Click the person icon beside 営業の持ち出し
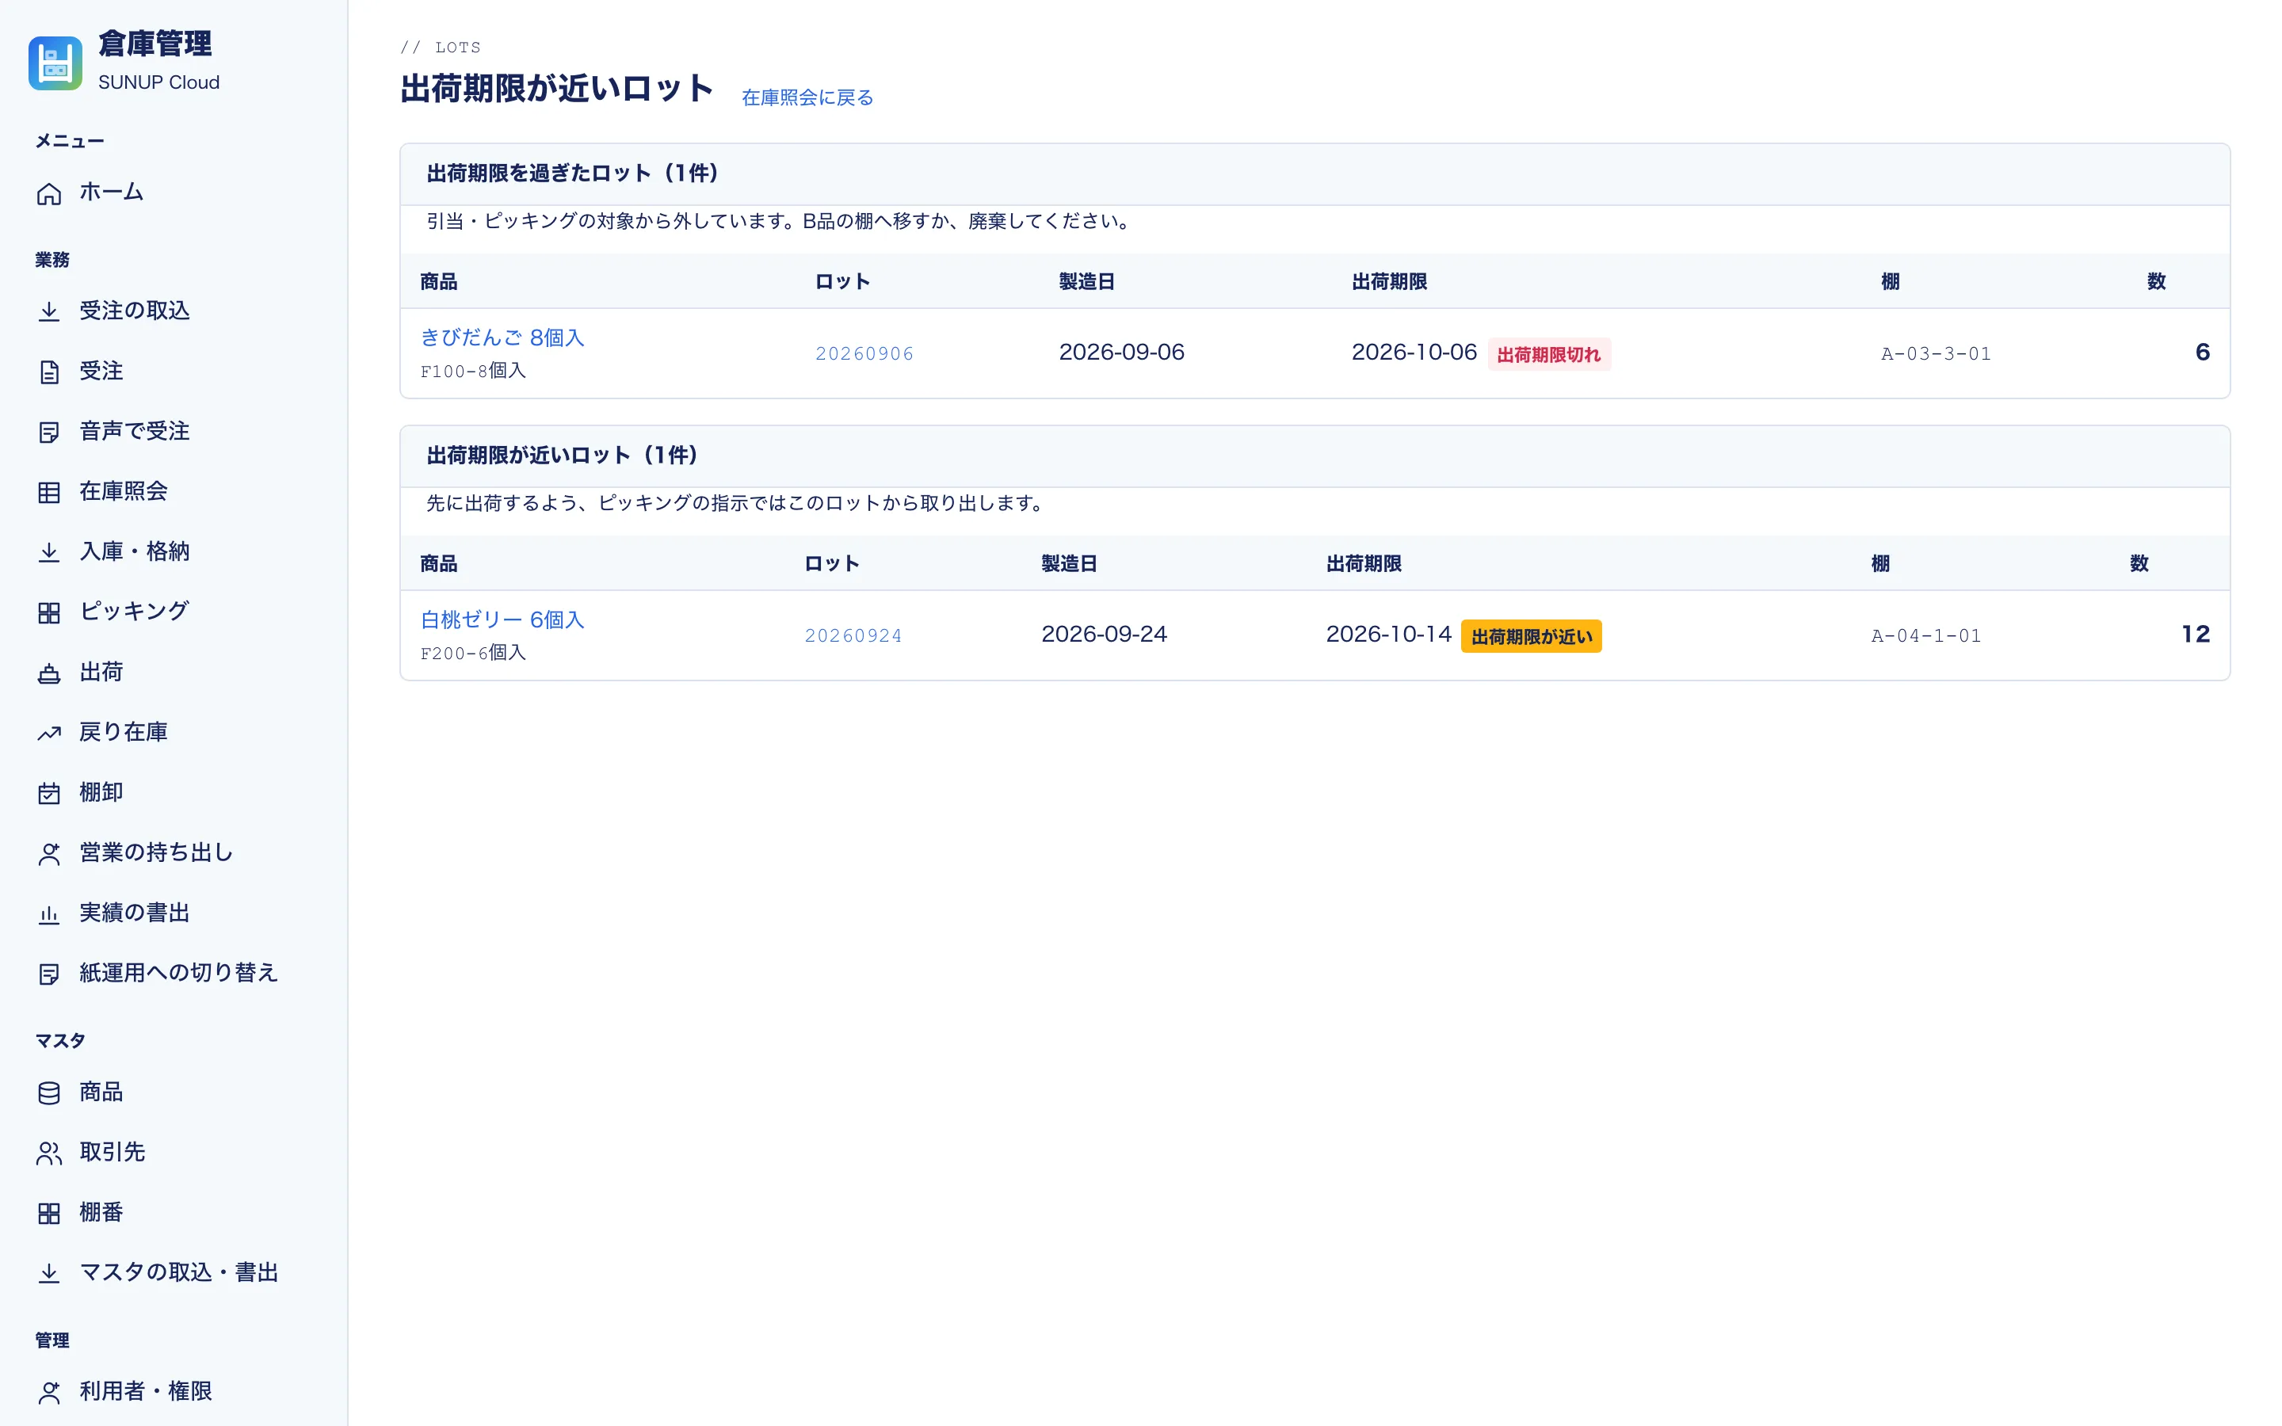Screen dimensions: 2282x1426 tap(49, 853)
